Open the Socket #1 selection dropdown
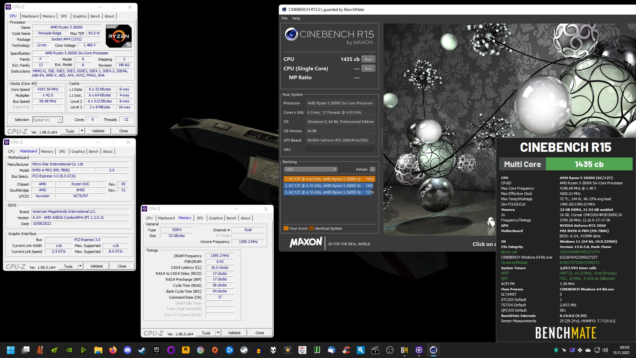Screen dimensions: 636x358 pos(47,120)
